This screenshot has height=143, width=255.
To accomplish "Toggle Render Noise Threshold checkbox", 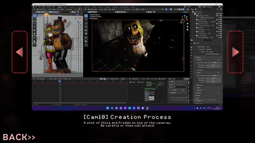I will click(x=206, y=75).
